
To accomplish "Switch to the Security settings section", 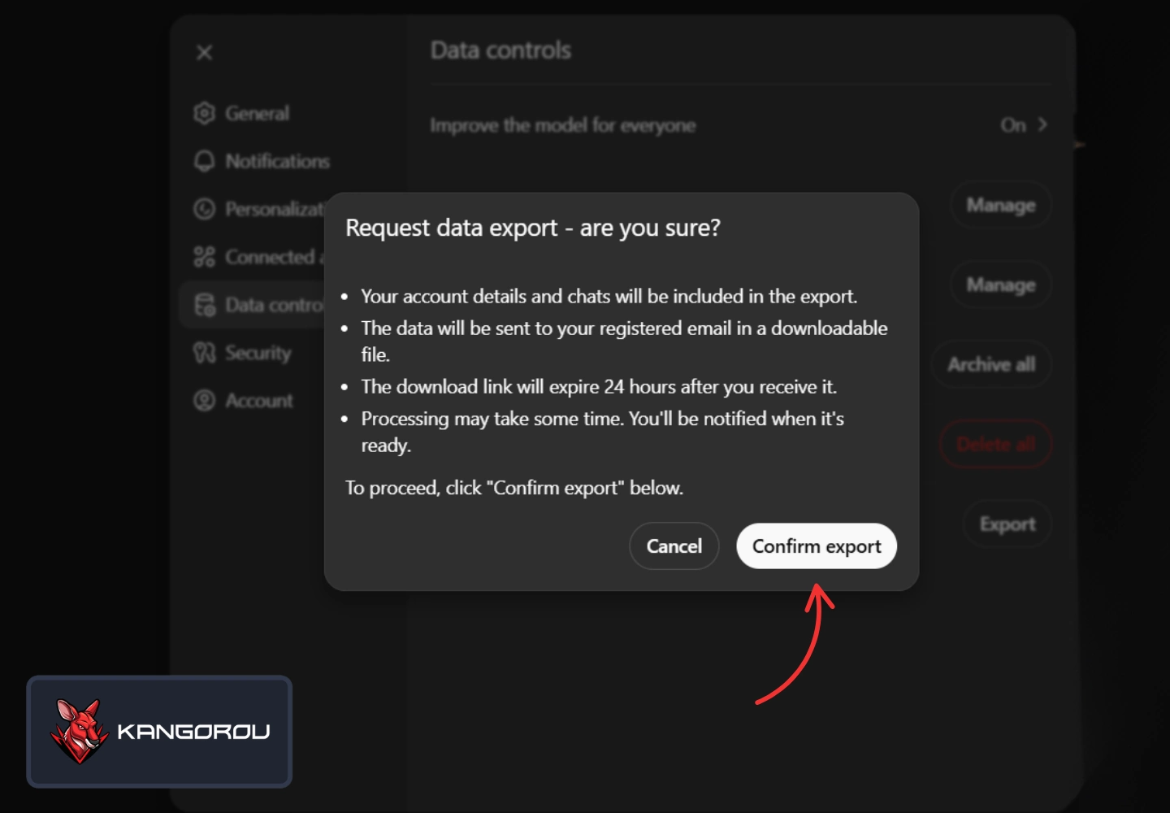I will click(x=258, y=352).
